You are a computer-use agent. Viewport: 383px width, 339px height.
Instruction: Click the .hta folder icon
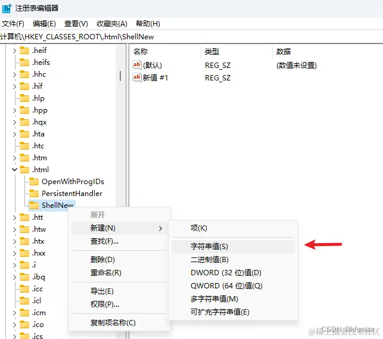[x=24, y=134]
